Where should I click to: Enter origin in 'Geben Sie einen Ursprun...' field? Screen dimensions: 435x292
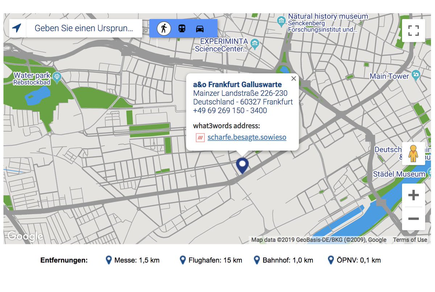pyautogui.click(x=84, y=28)
